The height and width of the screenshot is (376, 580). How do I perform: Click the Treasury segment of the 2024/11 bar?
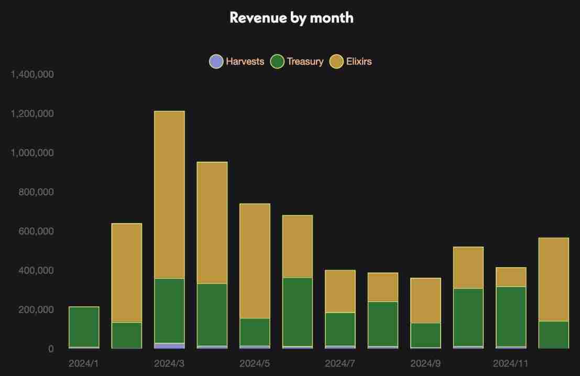[511, 316]
